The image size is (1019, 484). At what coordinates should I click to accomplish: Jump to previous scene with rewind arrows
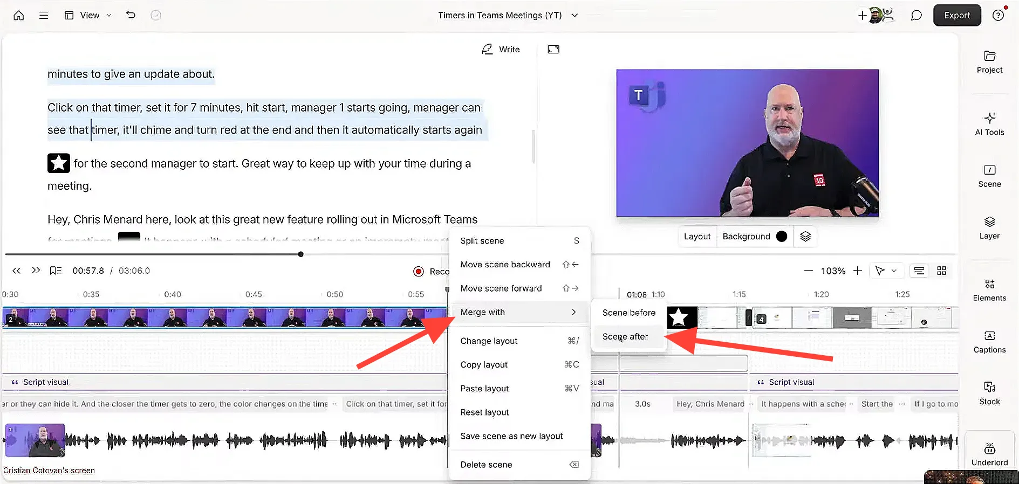click(17, 271)
